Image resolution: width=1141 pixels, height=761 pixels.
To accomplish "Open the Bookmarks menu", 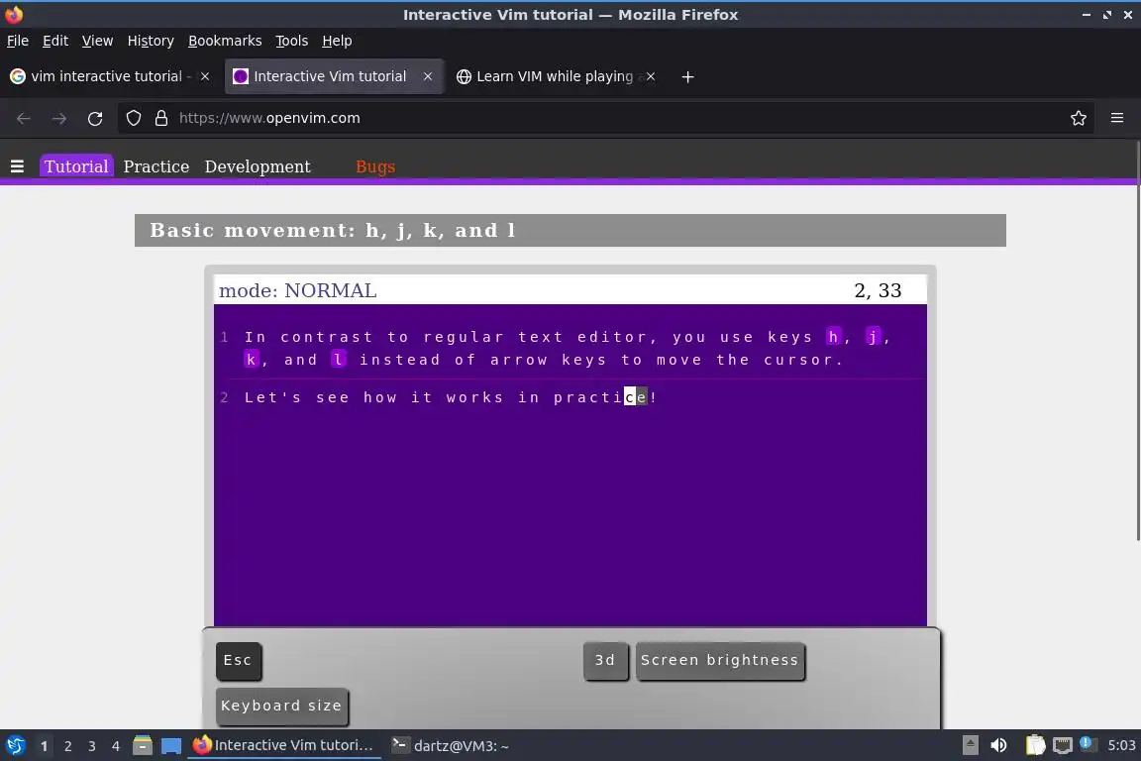I will tap(225, 41).
